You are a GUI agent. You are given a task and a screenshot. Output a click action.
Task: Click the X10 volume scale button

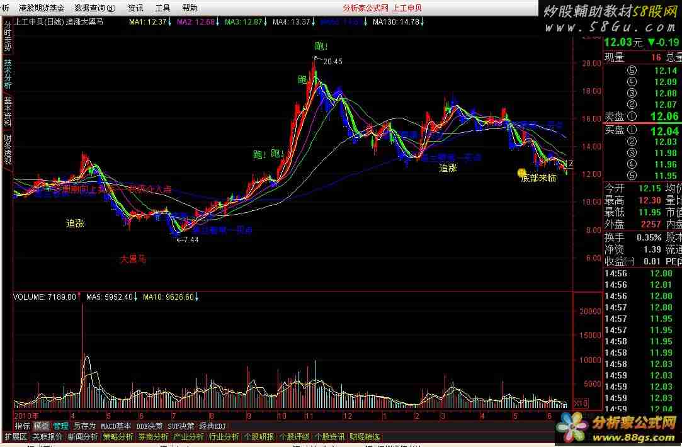pos(581,403)
